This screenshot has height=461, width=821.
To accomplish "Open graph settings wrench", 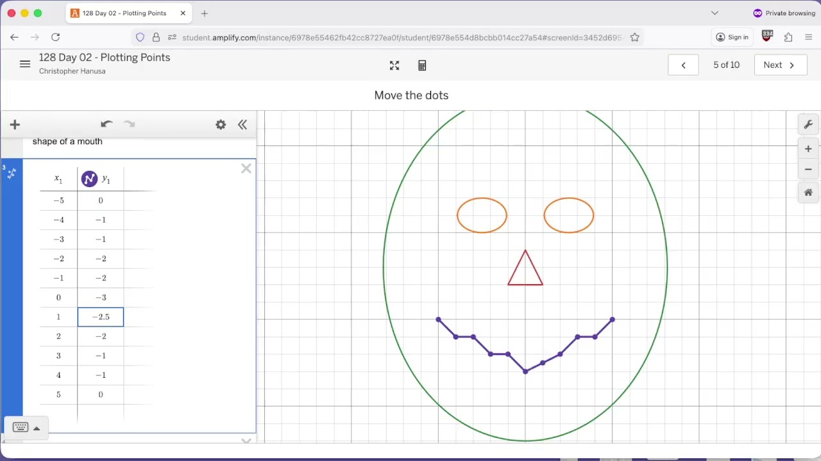I will point(808,125).
